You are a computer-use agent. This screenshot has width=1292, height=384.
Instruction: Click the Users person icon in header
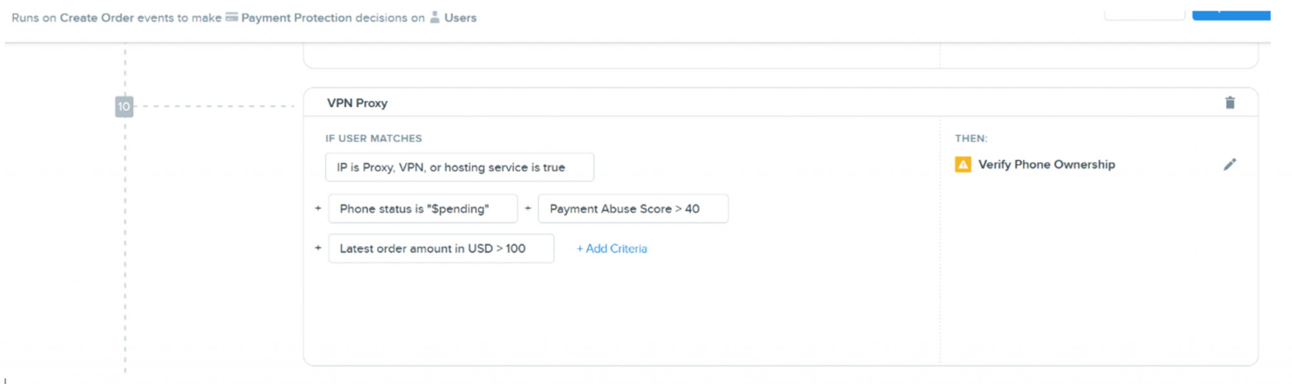pos(435,17)
